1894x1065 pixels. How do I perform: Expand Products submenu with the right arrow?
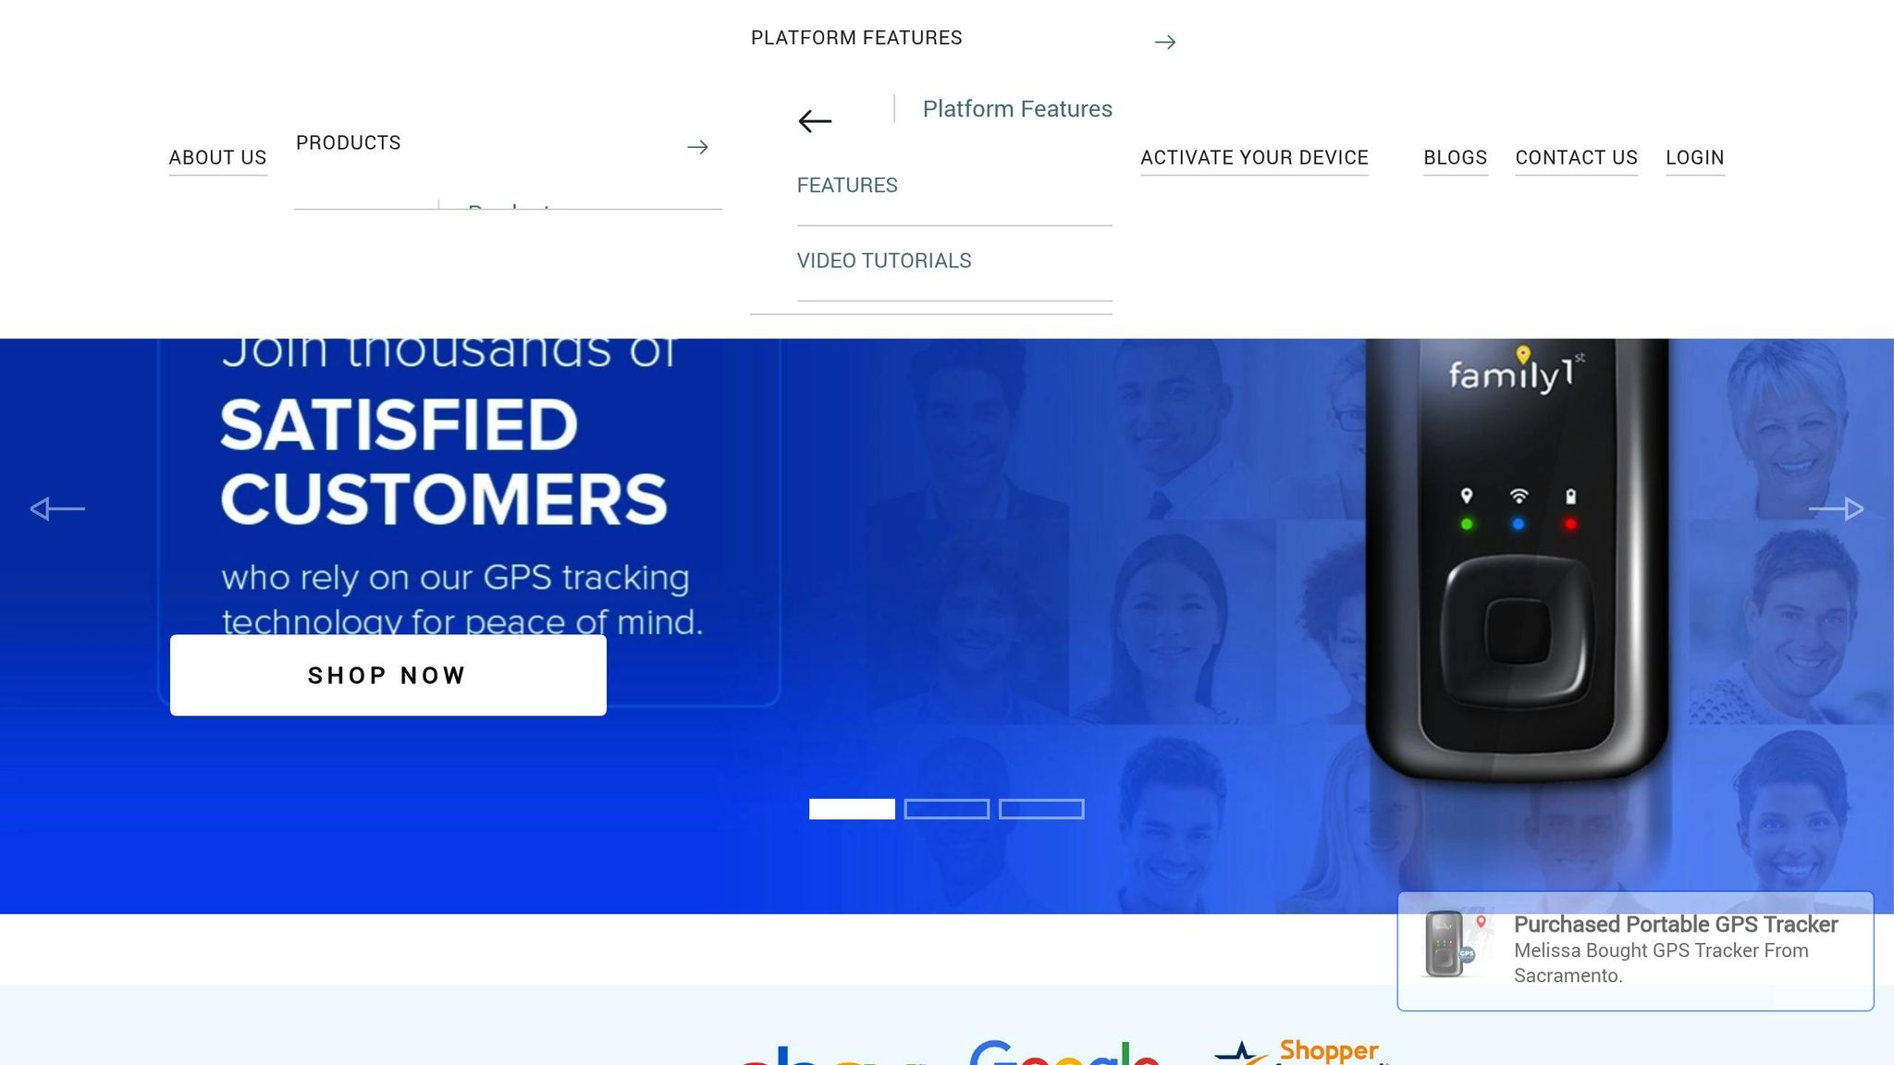coord(697,147)
